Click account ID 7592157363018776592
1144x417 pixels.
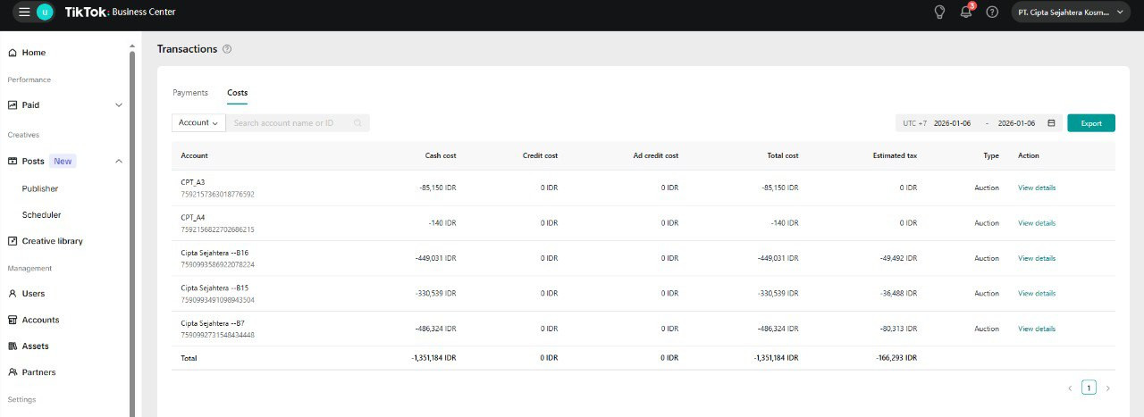217,194
